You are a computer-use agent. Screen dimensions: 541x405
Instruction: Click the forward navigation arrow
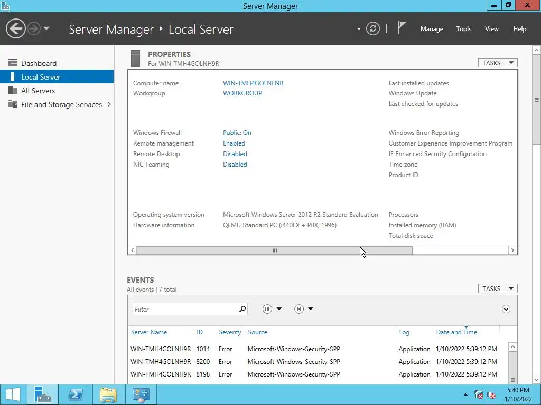[x=34, y=28]
